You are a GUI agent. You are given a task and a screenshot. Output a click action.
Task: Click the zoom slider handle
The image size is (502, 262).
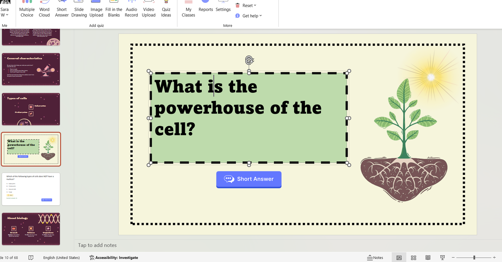click(474, 258)
